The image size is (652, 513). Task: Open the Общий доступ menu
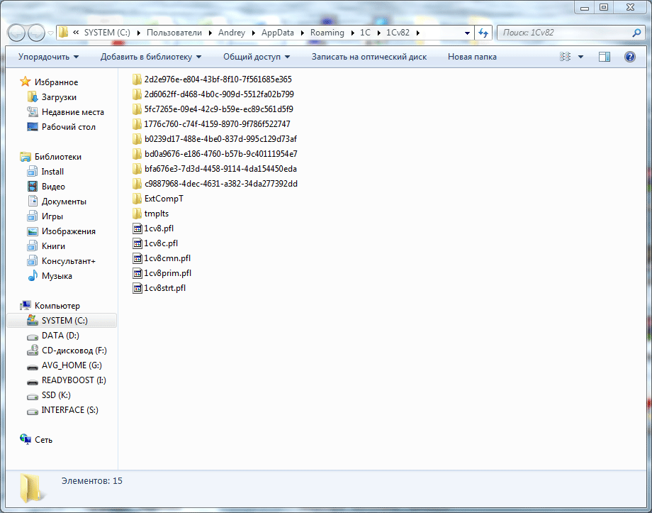[257, 57]
